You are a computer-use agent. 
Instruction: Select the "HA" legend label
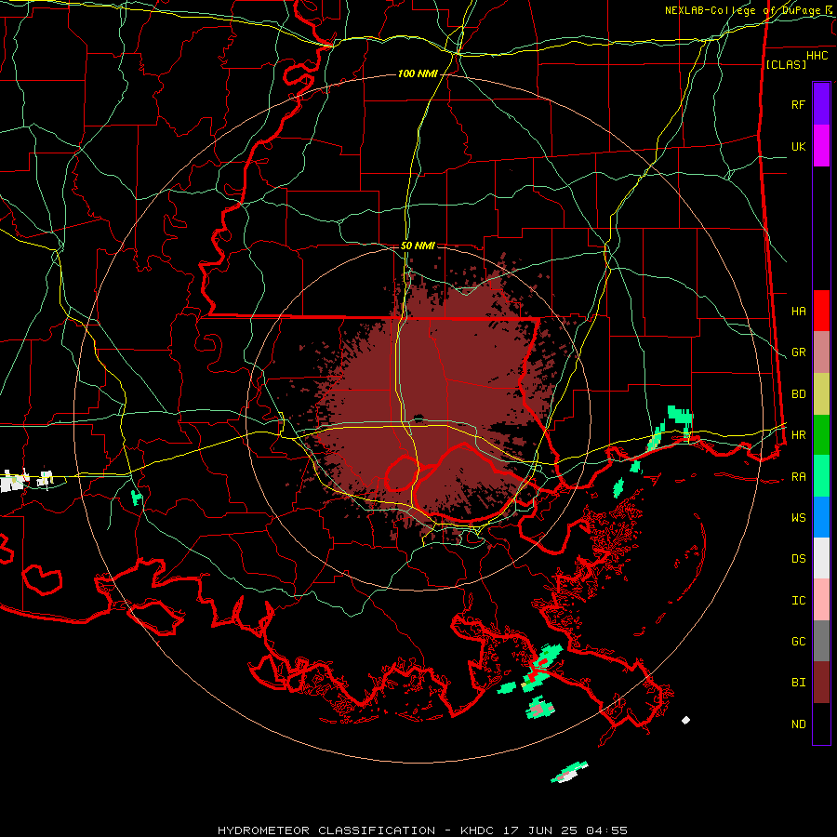coord(798,311)
